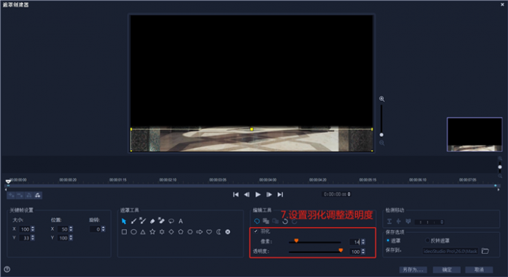Choose the hexagon shape mask
Screen dimensions: 508x277
click(x=190, y=232)
